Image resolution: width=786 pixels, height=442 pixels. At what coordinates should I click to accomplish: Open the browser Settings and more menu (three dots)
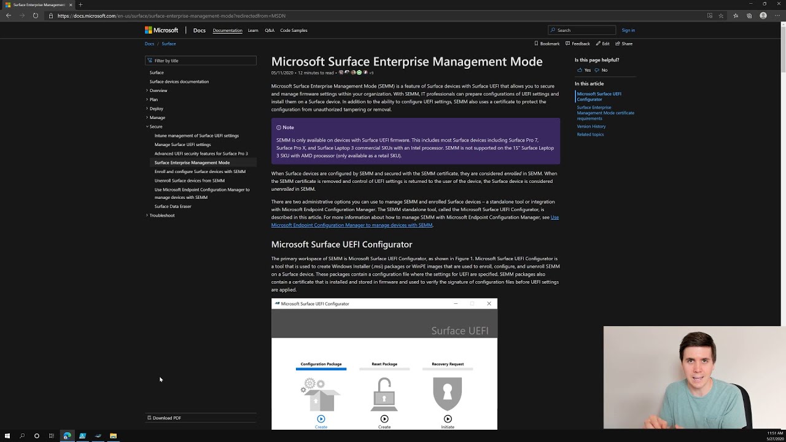(777, 15)
